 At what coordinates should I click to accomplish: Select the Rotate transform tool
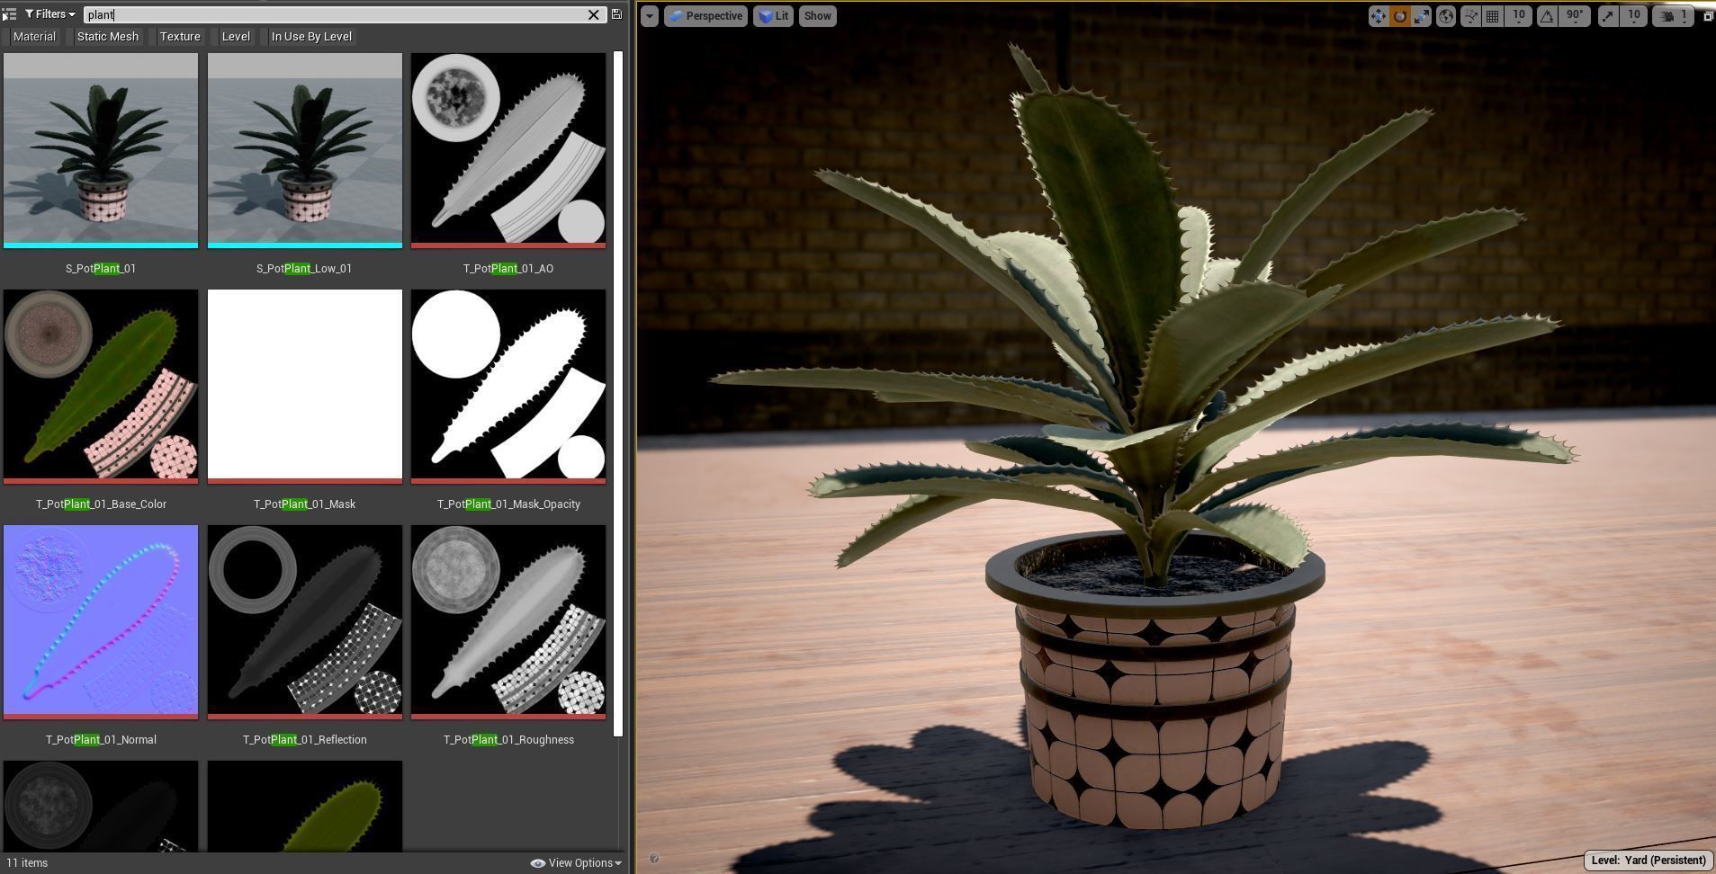click(1400, 16)
